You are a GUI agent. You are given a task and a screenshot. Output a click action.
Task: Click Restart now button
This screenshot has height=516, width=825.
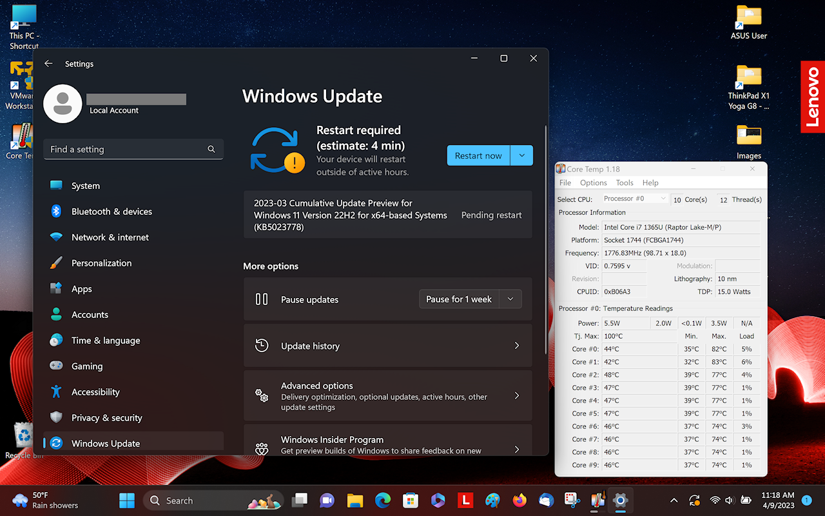click(x=478, y=155)
